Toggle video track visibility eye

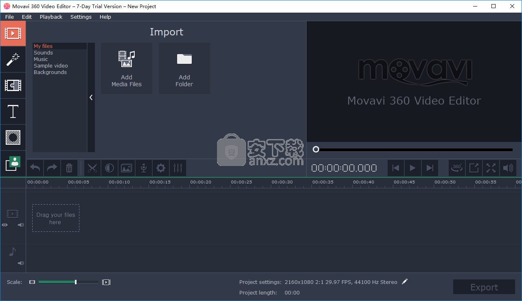(5, 225)
